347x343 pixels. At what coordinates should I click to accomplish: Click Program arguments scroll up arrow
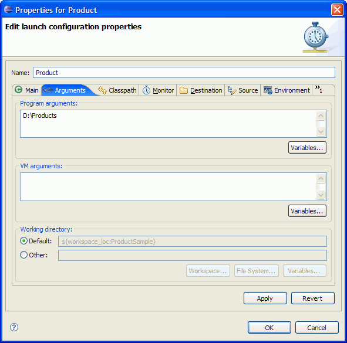tap(321, 116)
